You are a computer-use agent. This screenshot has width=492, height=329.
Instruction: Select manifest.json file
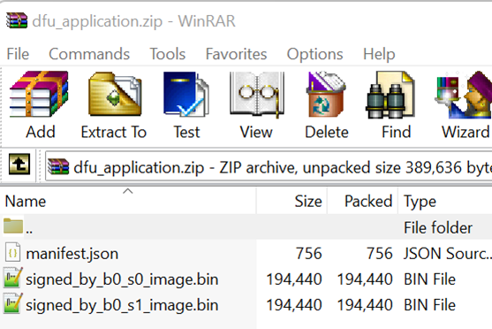pyautogui.click(x=72, y=253)
